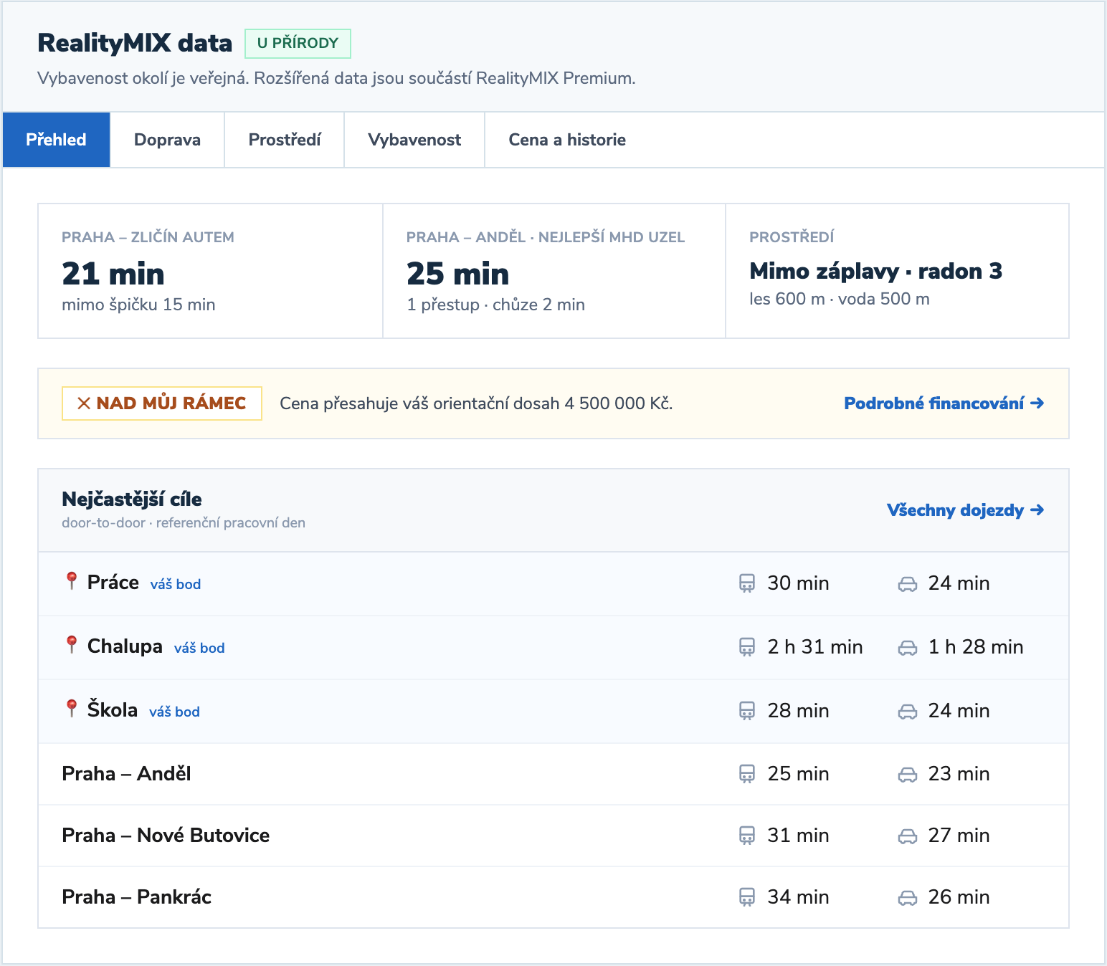This screenshot has width=1107, height=966.
Task: Click the 'mimo špičku 15 min' note
Action: click(138, 305)
